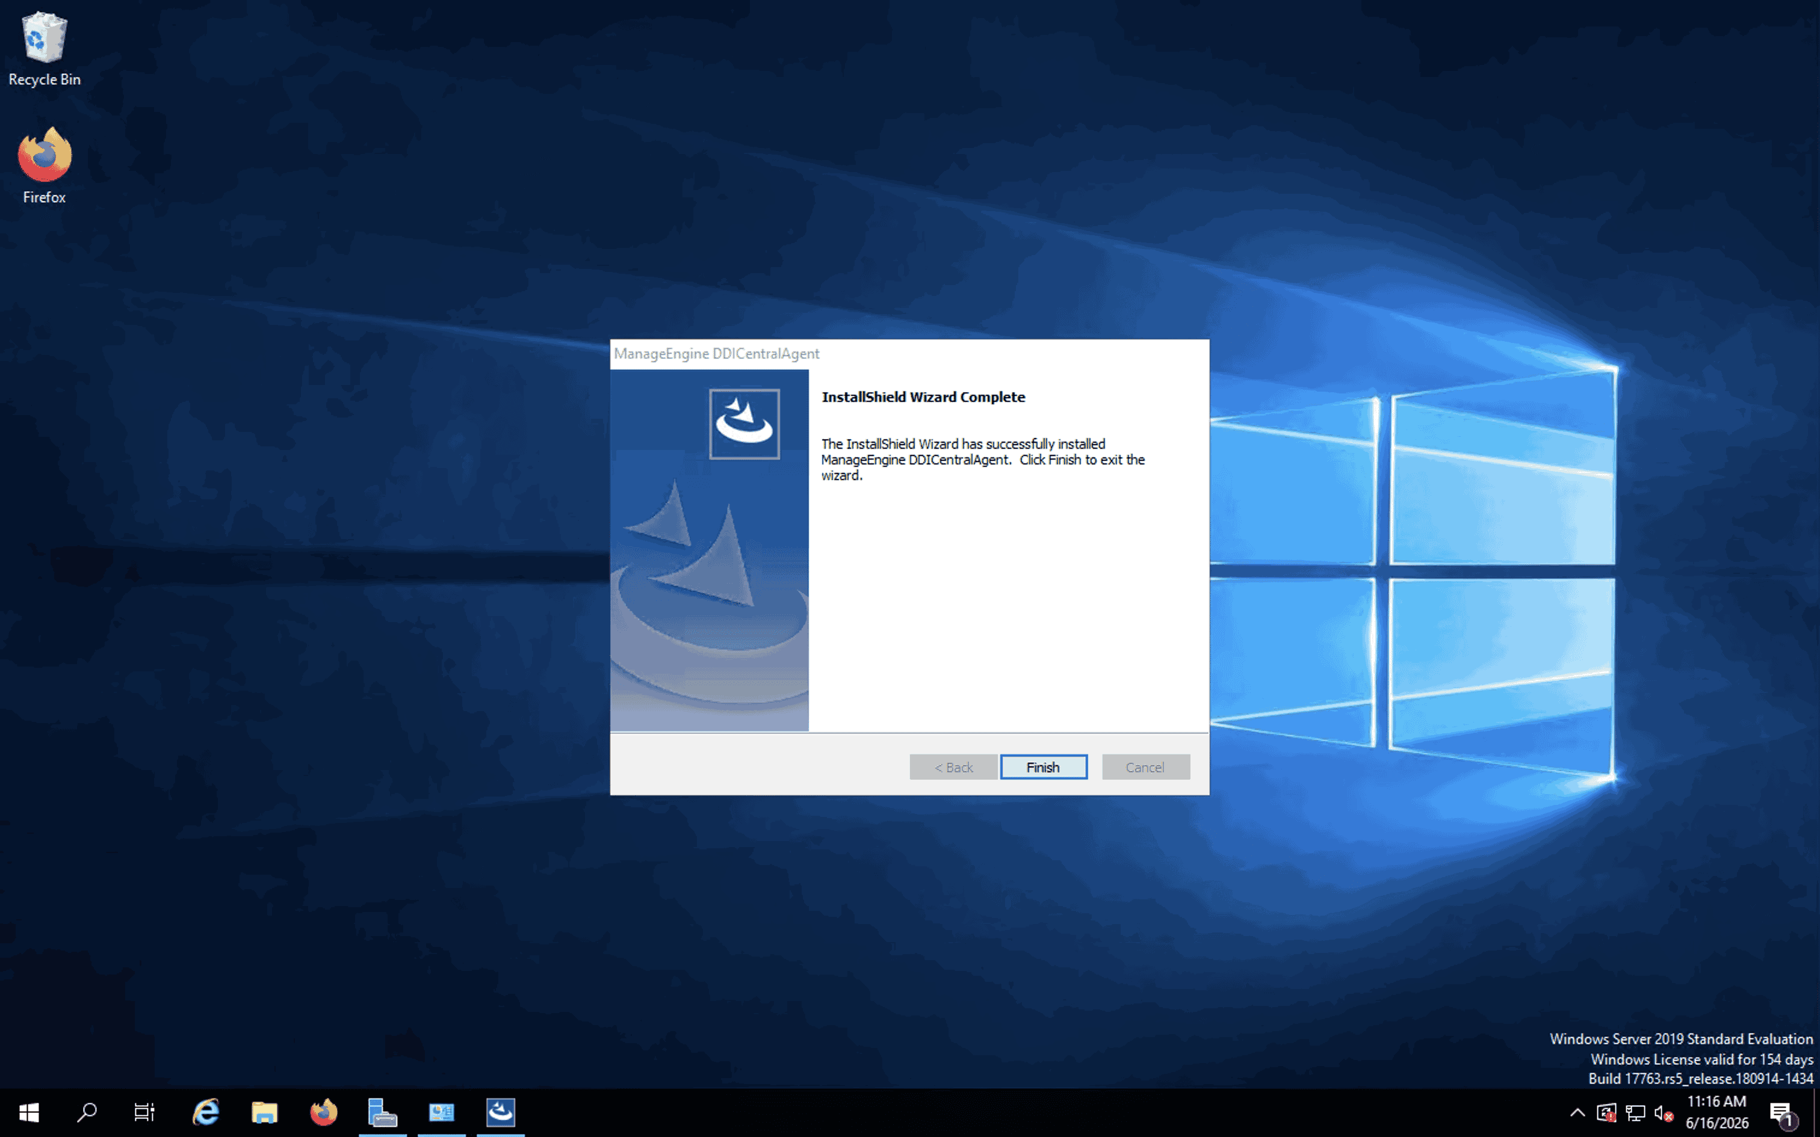Launch Firefox from the taskbar
The image size is (1820, 1137).
tap(323, 1112)
